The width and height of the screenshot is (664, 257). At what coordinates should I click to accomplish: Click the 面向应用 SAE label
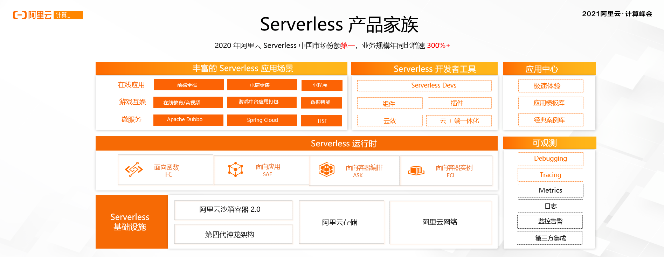pos(268,170)
